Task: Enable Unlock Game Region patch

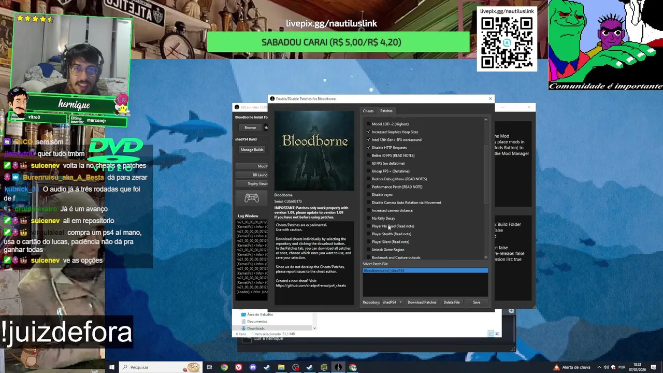Action: click(x=369, y=250)
